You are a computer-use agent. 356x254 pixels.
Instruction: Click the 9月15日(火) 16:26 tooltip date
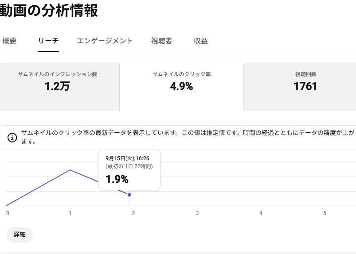[x=127, y=158]
